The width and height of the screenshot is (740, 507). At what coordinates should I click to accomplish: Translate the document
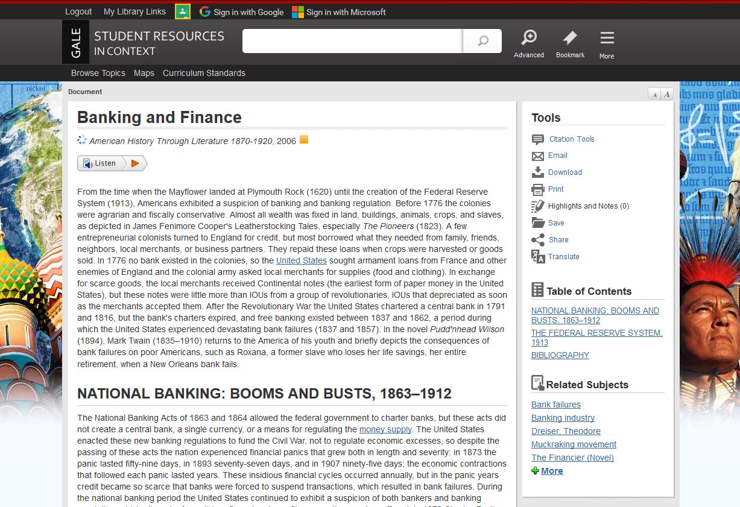[564, 257]
